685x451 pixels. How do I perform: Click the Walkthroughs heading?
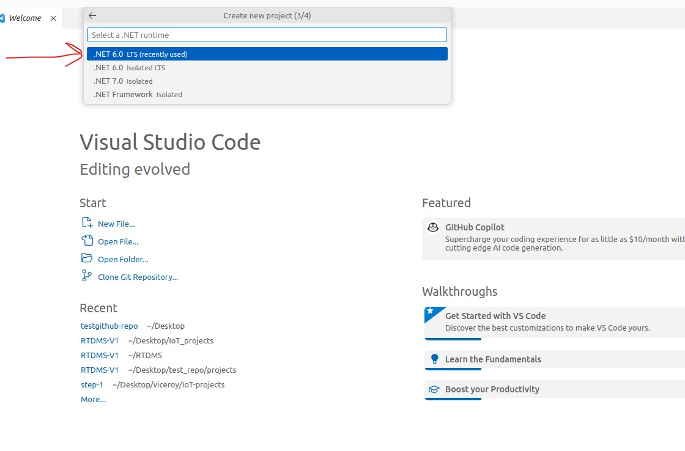click(x=459, y=291)
